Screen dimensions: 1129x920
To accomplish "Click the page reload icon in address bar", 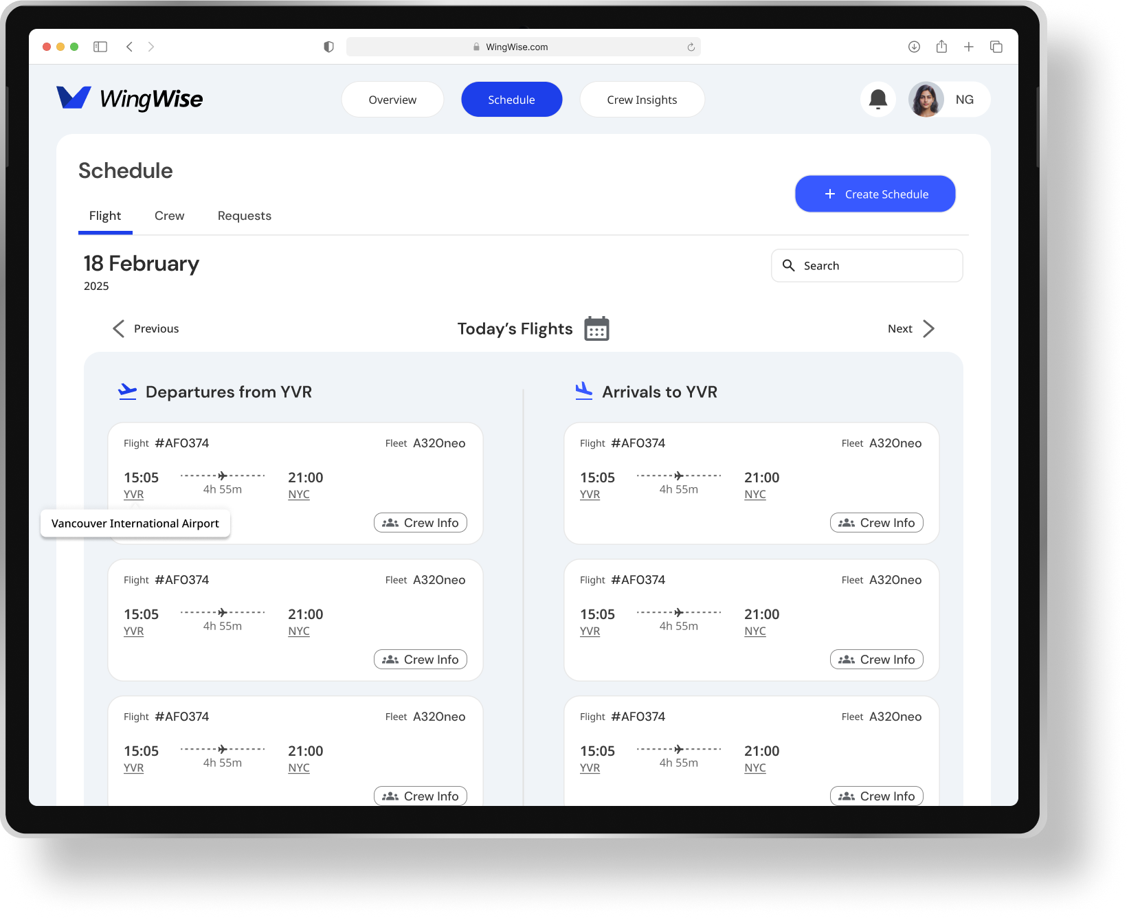I will pyautogui.click(x=691, y=47).
